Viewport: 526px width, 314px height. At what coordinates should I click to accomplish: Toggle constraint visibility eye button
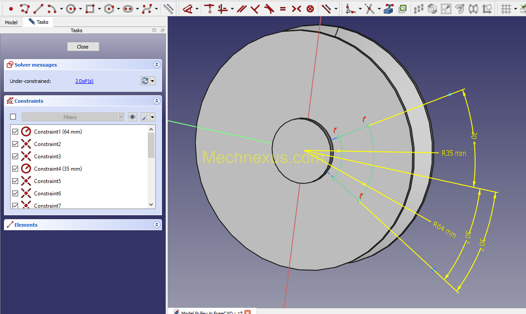click(132, 117)
